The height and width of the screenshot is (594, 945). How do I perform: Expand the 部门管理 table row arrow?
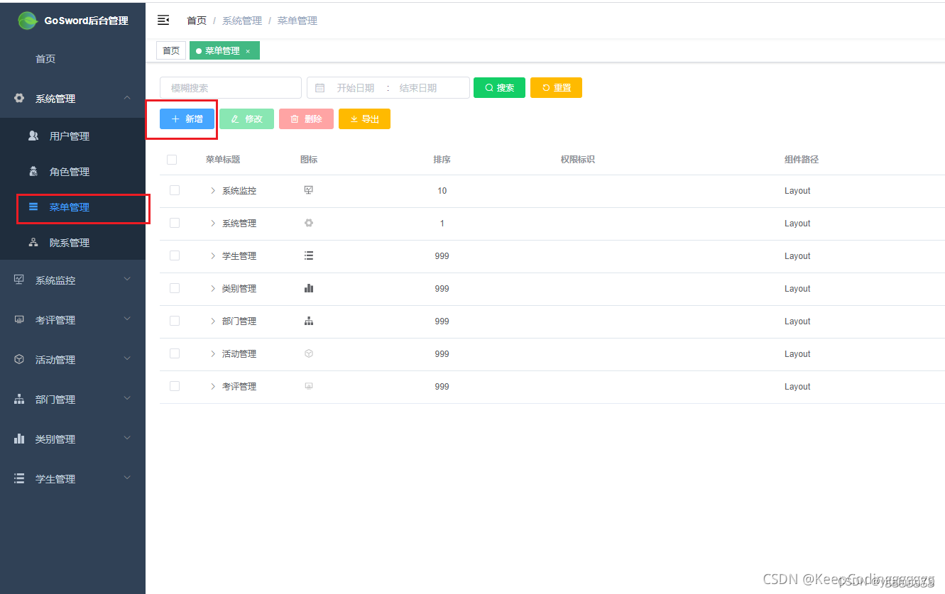point(212,321)
